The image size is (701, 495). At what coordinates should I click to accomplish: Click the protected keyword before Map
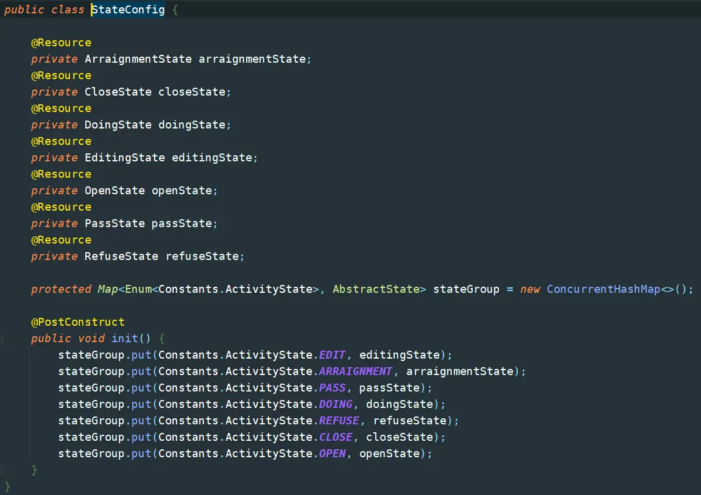coord(61,289)
